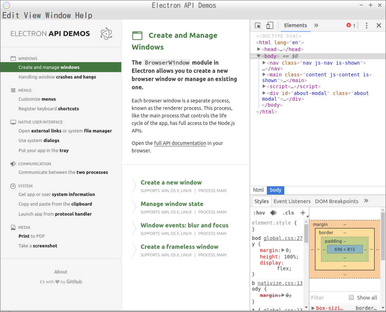Screen dimensions: 386x312
Task: Open the full API documentation link
Action: [x=180, y=143]
